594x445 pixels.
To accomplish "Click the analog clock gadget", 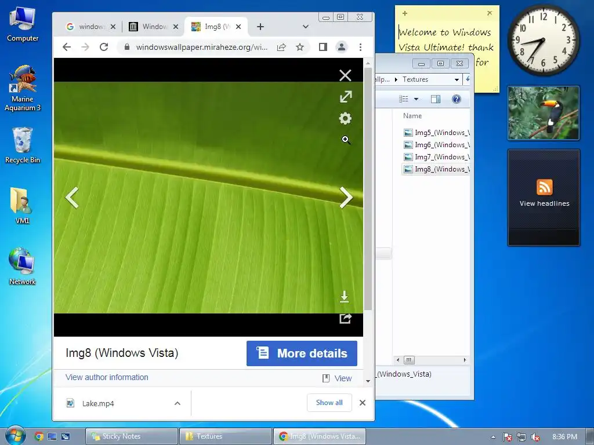I will pos(543,40).
